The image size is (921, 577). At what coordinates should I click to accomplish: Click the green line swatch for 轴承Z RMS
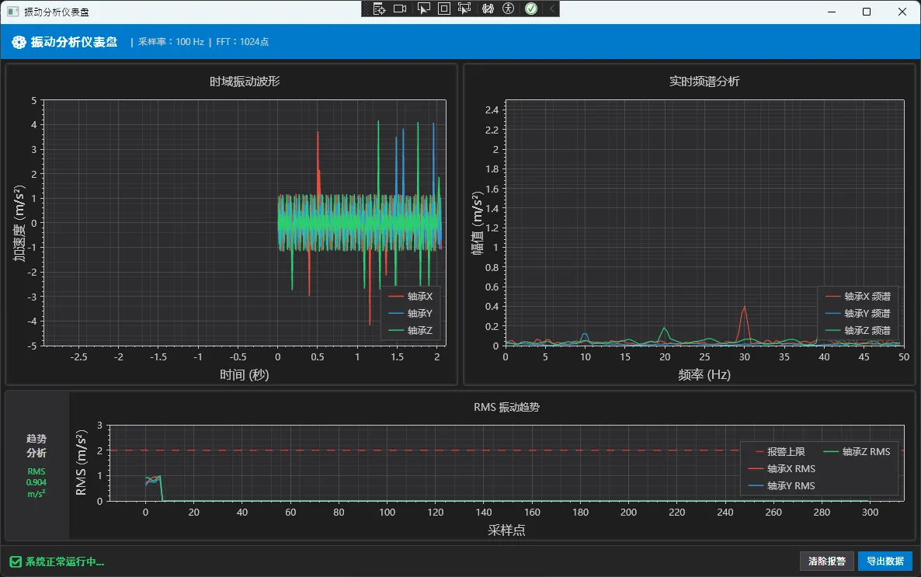click(x=831, y=451)
